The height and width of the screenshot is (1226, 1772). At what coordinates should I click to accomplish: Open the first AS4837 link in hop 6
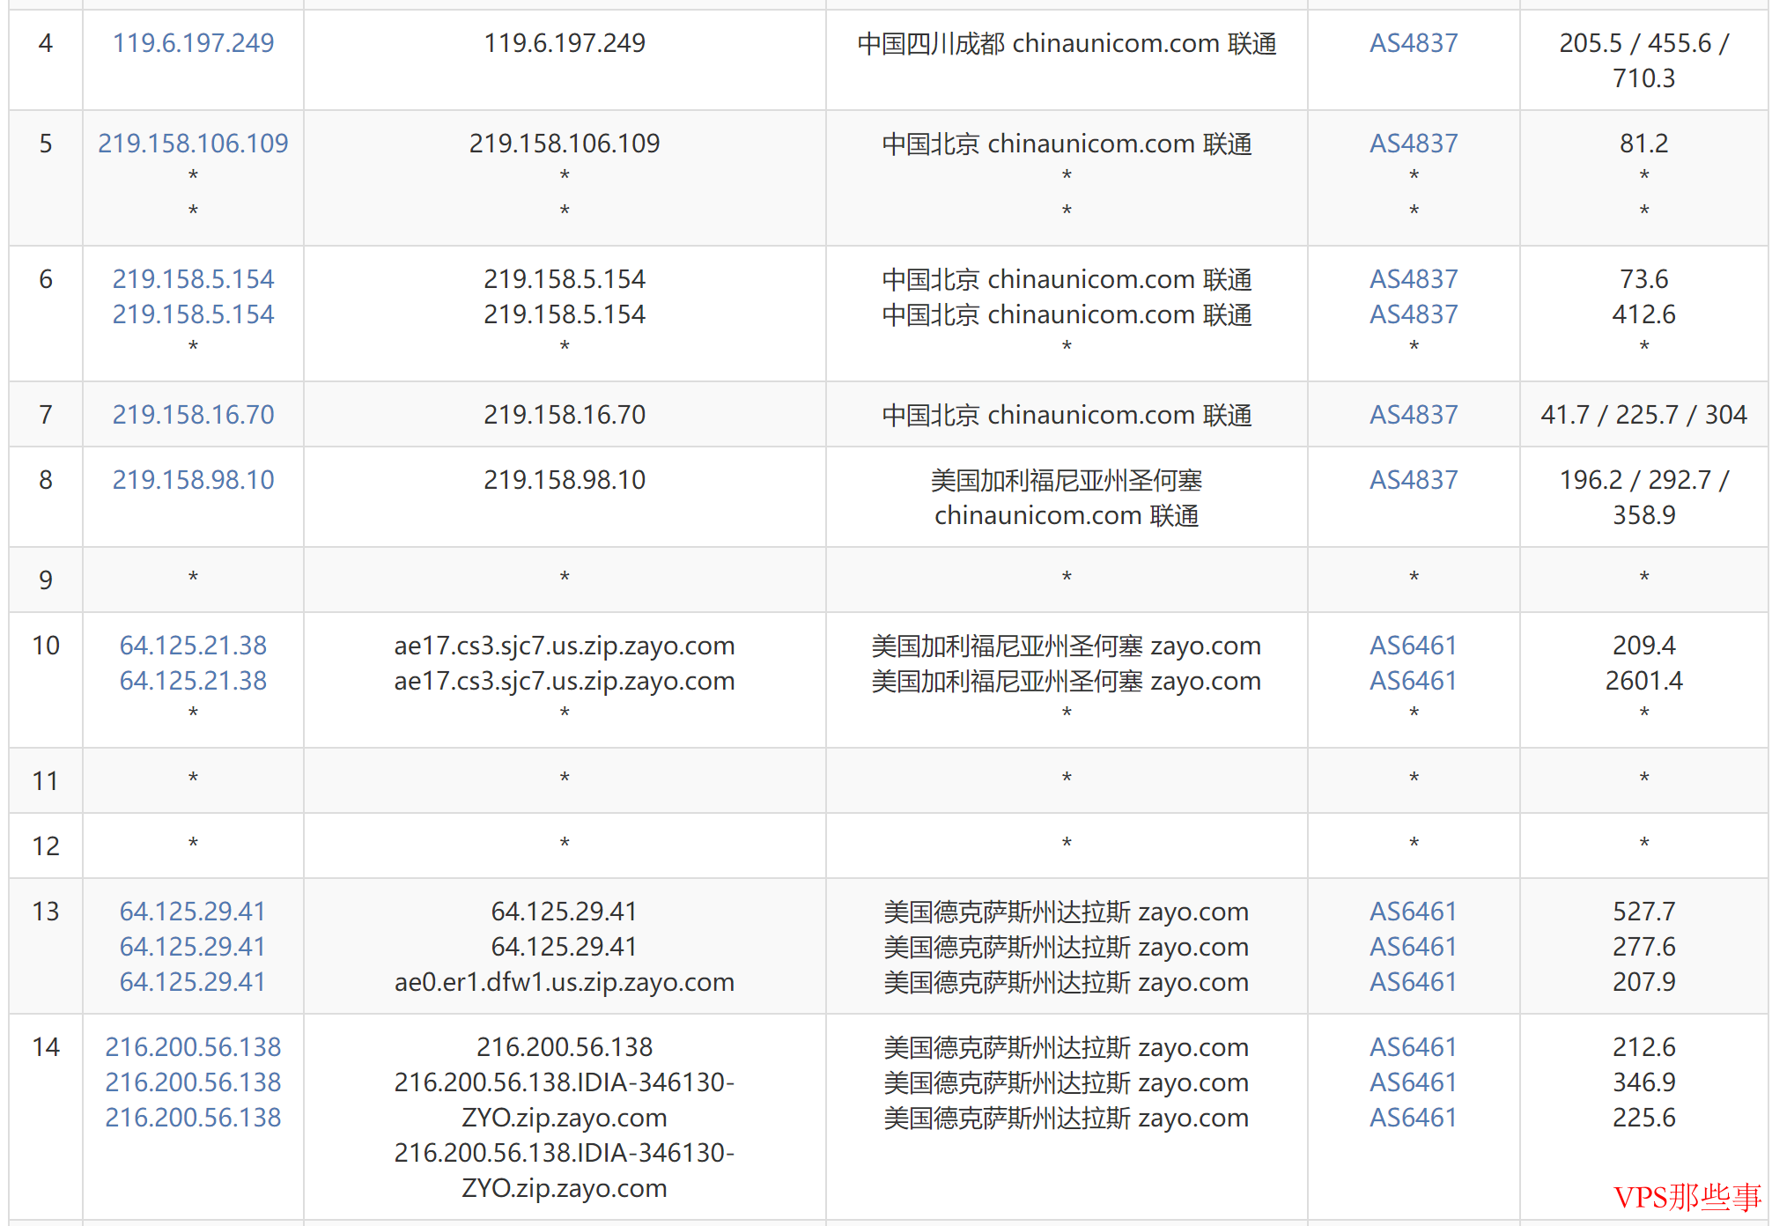(1413, 279)
